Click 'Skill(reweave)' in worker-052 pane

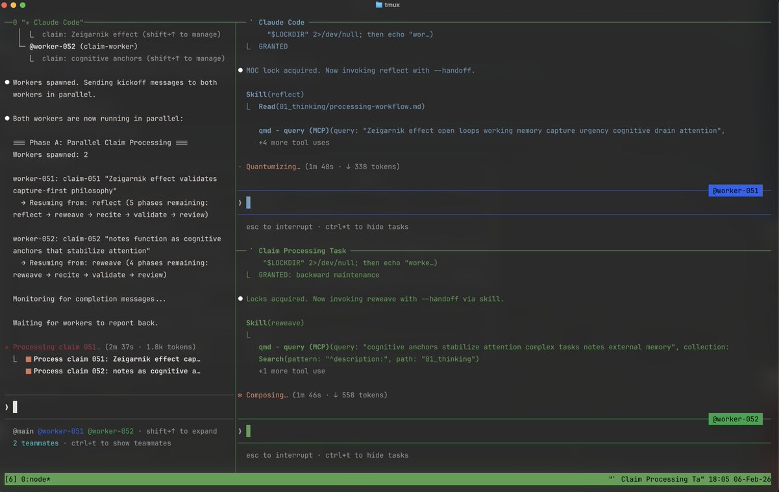tap(275, 323)
